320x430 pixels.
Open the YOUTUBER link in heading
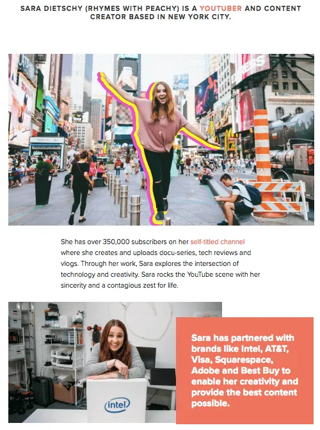coord(221,8)
